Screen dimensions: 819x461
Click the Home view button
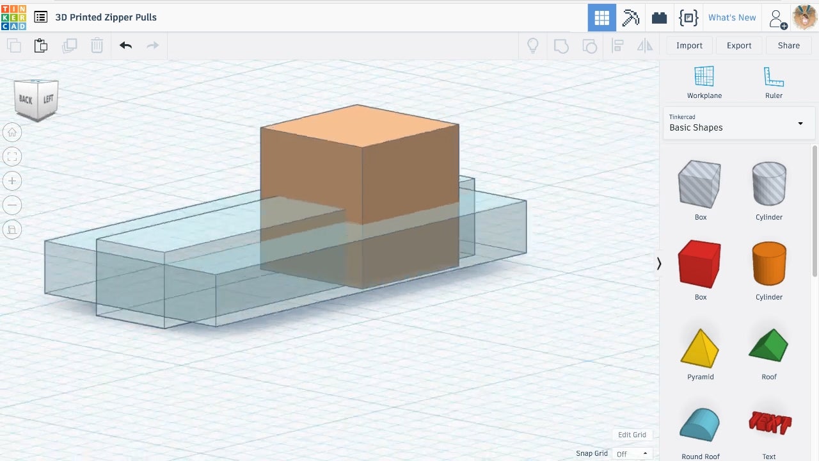pos(12,133)
